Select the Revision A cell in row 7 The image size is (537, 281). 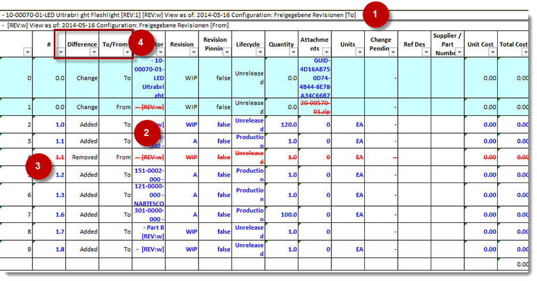pyautogui.click(x=182, y=215)
